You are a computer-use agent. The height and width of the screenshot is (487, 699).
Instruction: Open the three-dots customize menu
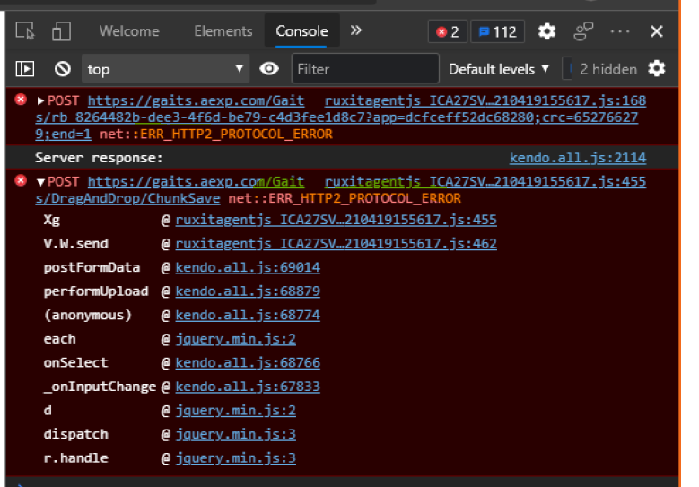pyautogui.click(x=620, y=31)
